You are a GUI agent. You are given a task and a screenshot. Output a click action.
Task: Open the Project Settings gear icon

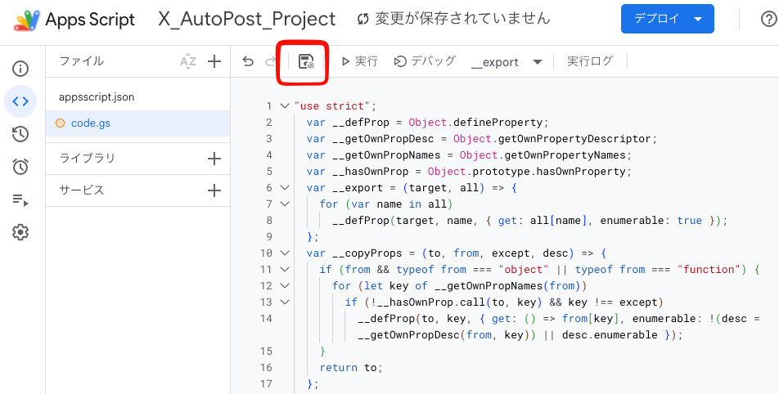20,232
